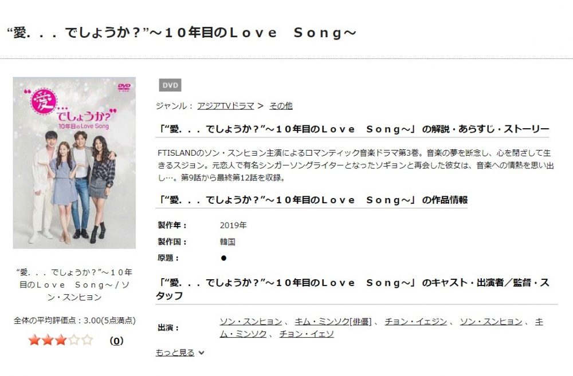Open the その他 genre link
This screenshot has height=376, width=573.
281,106
